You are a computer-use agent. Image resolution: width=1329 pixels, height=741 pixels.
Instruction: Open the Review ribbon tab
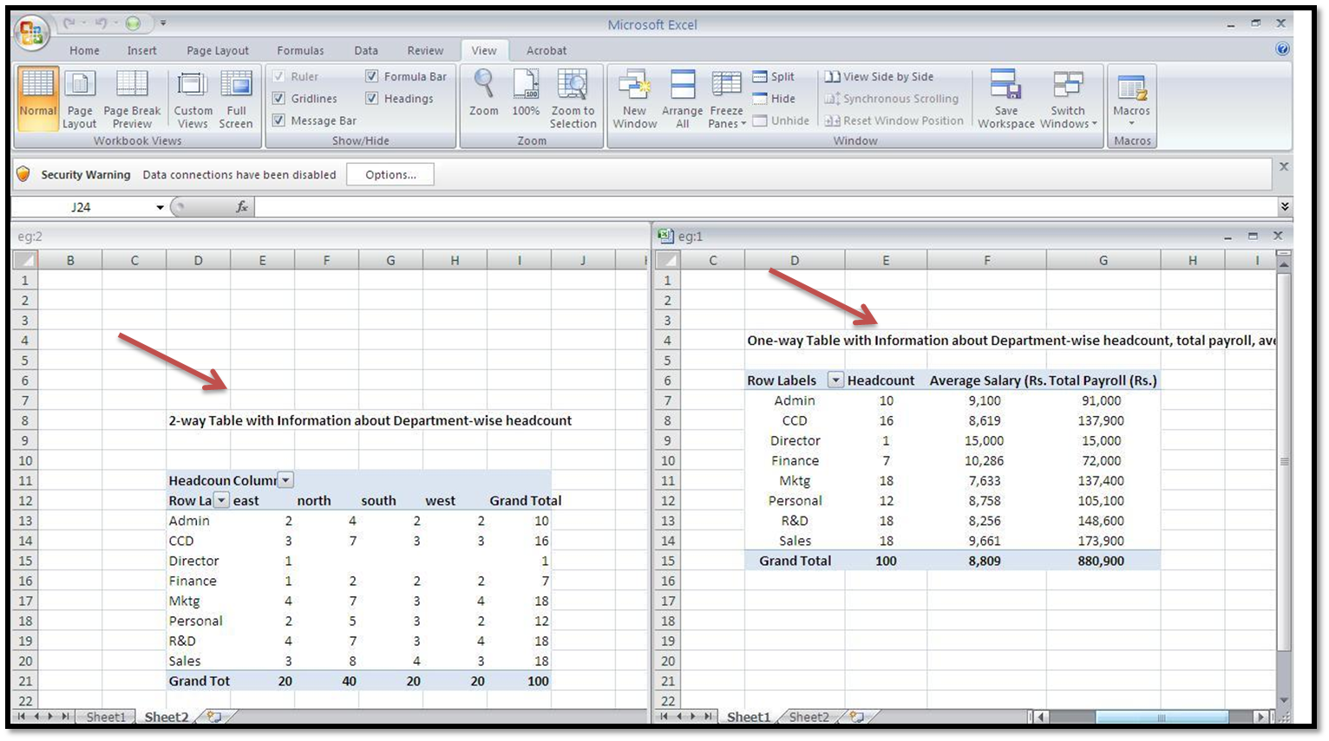tap(425, 50)
